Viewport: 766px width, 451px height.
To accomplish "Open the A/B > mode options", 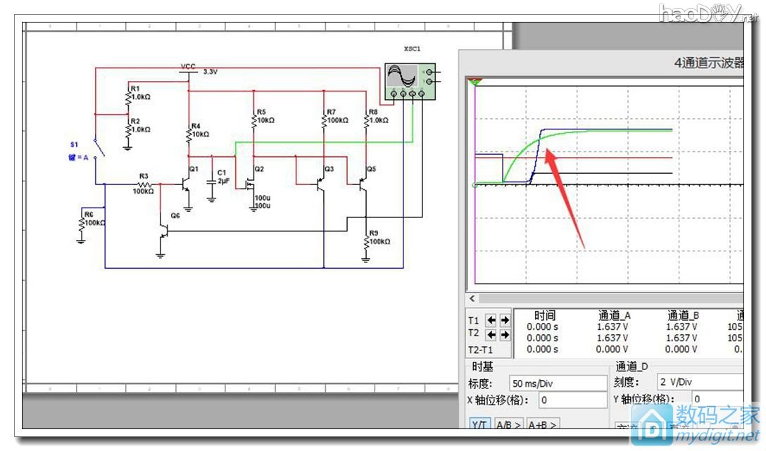I will pyautogui.click(x=508, y=425).
